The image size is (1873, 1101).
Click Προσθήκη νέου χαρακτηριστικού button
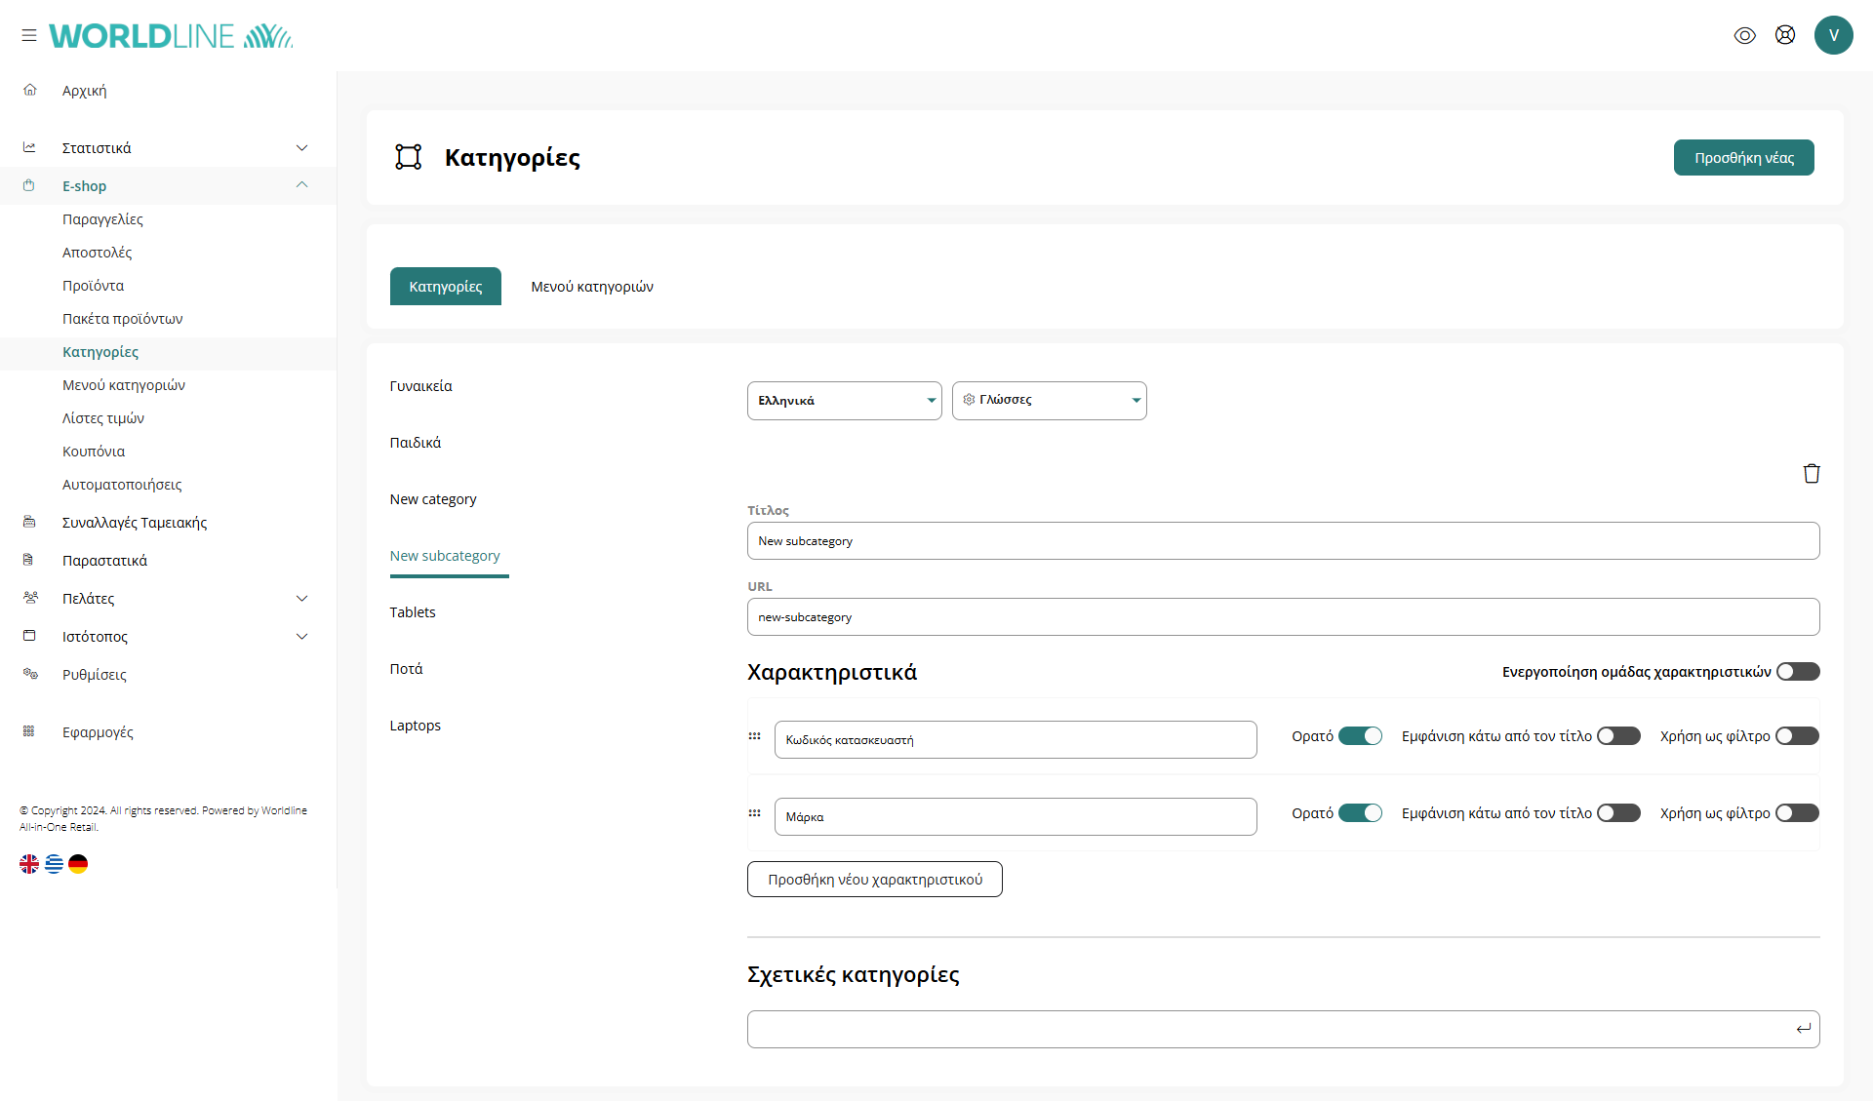[x=874, y=879]
